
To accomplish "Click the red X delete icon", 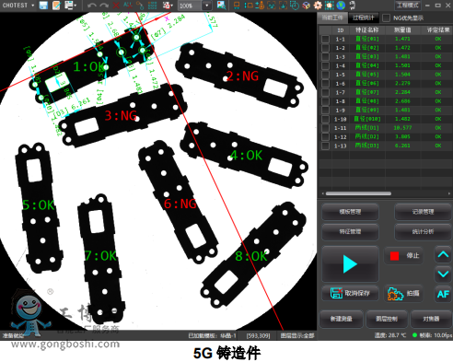I will 116,6.
